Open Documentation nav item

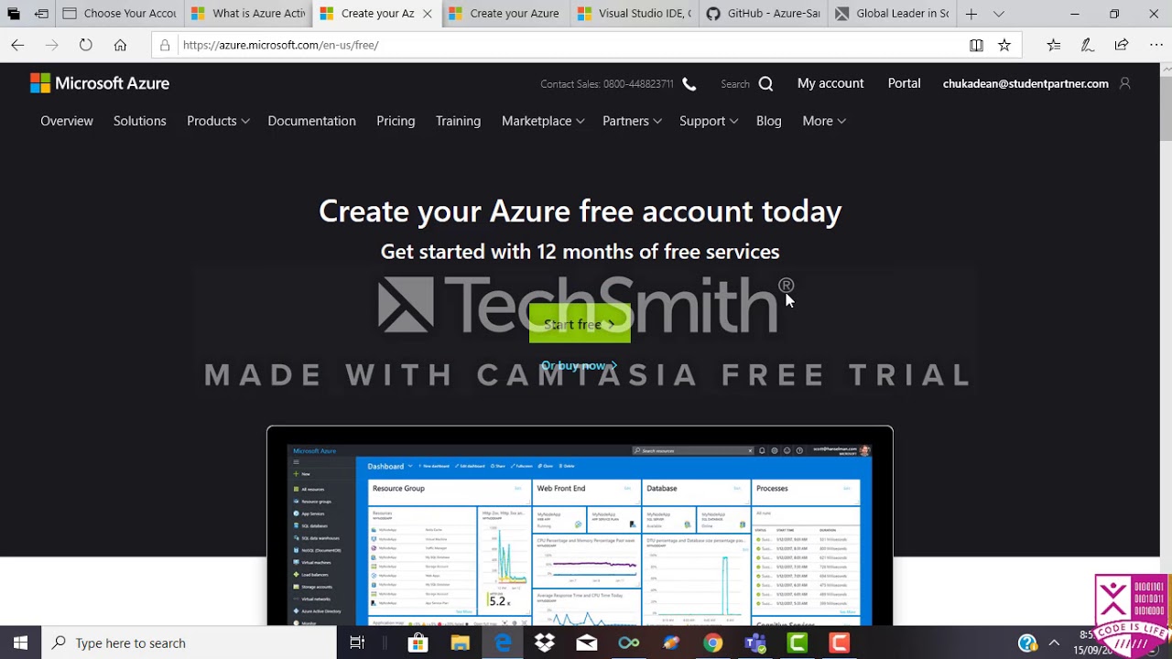tap(311, 121)
